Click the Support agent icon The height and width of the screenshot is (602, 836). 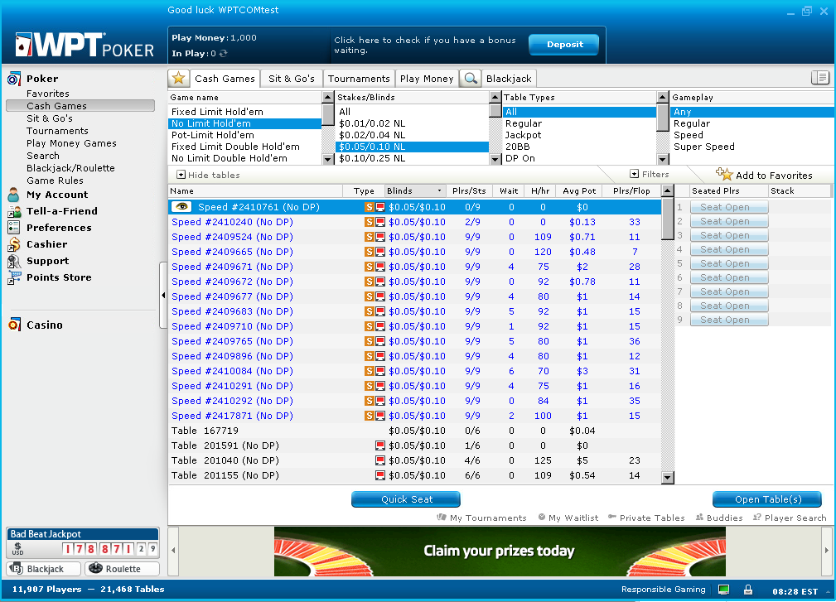(x=14, y=261)
